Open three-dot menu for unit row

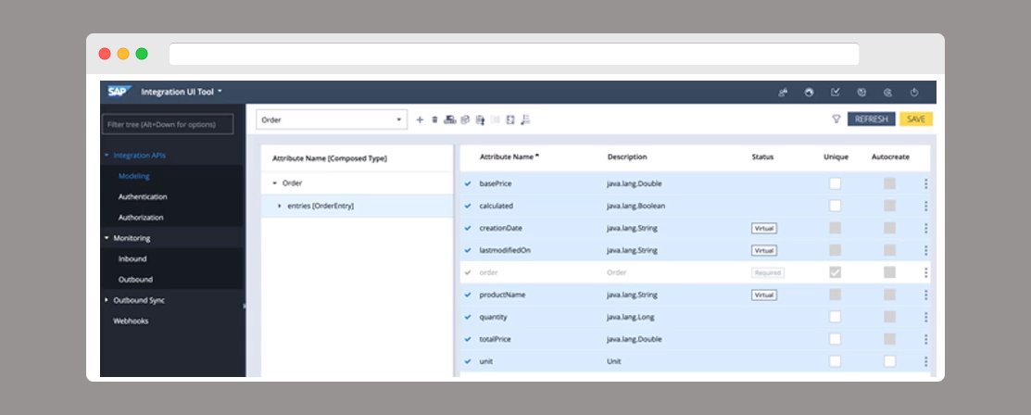tap(925, 361)
